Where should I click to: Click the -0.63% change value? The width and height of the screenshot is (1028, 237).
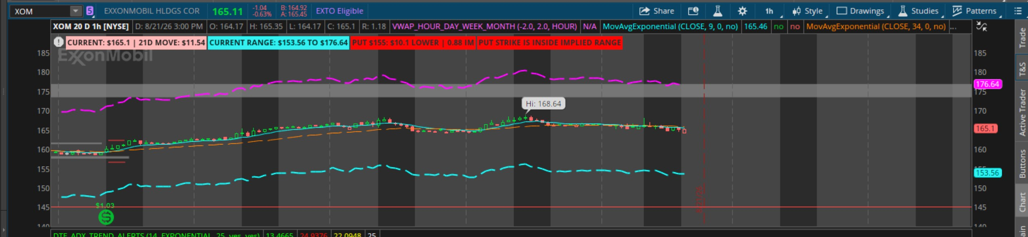pos(262,14)
